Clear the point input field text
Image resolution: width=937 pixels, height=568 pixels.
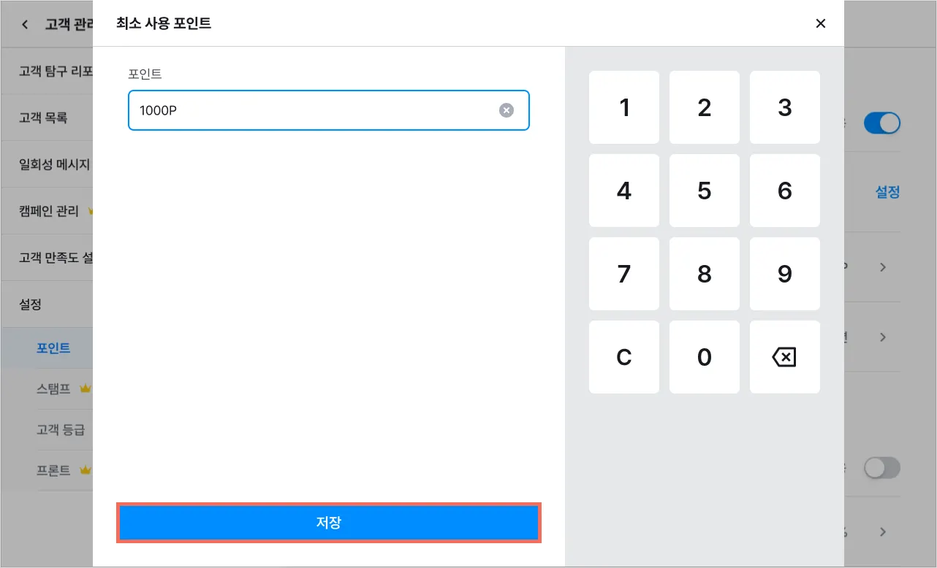pyautogui.click(x=507, y=110)
